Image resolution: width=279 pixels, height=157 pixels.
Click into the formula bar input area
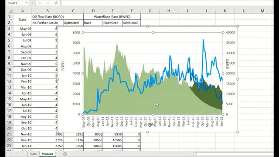[x=167, y=3]
